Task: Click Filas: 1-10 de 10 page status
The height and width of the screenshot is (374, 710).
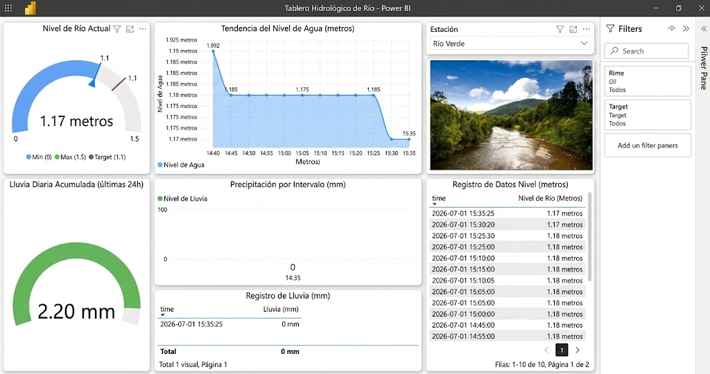Action: (542, 364)
